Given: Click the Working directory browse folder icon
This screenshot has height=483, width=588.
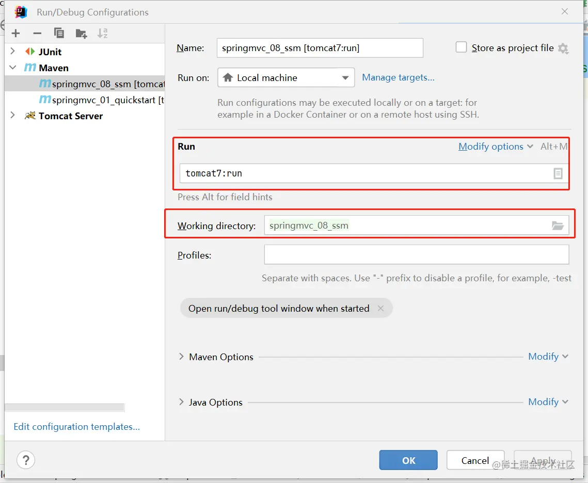Looking at the screenshot, I should point(558,226).
